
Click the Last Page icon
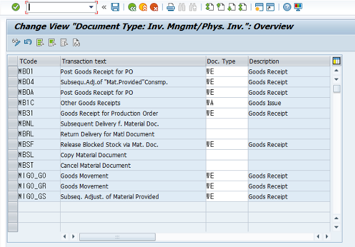(x=242, y=7)
